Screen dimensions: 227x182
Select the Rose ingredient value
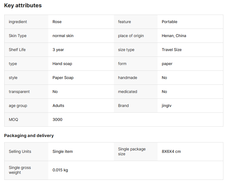click(57, 22)
